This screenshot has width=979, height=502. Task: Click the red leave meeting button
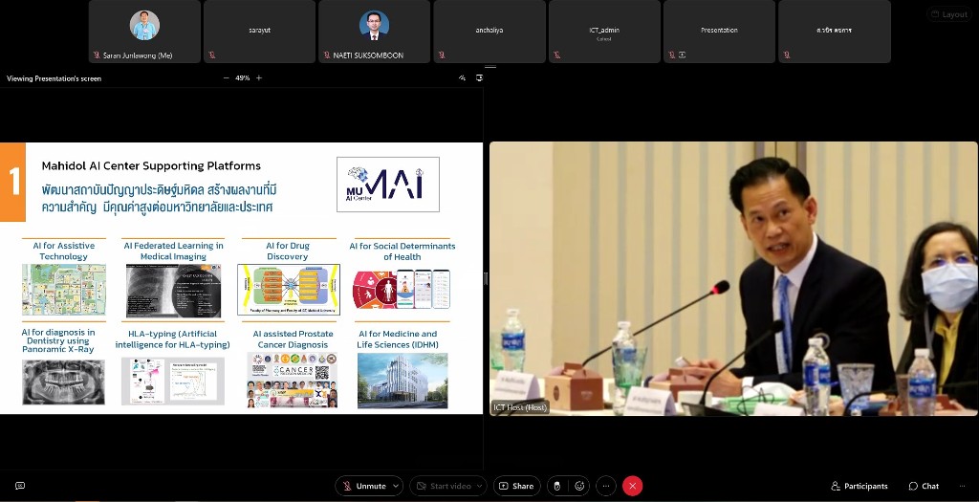pyautogui.click(x=632, y=486)
